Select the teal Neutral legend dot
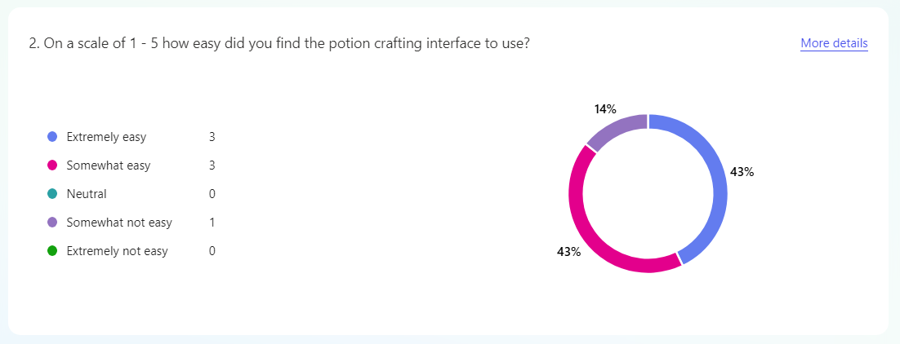The width and height of the screenshot is (900, 344). (x=52, y=194)
